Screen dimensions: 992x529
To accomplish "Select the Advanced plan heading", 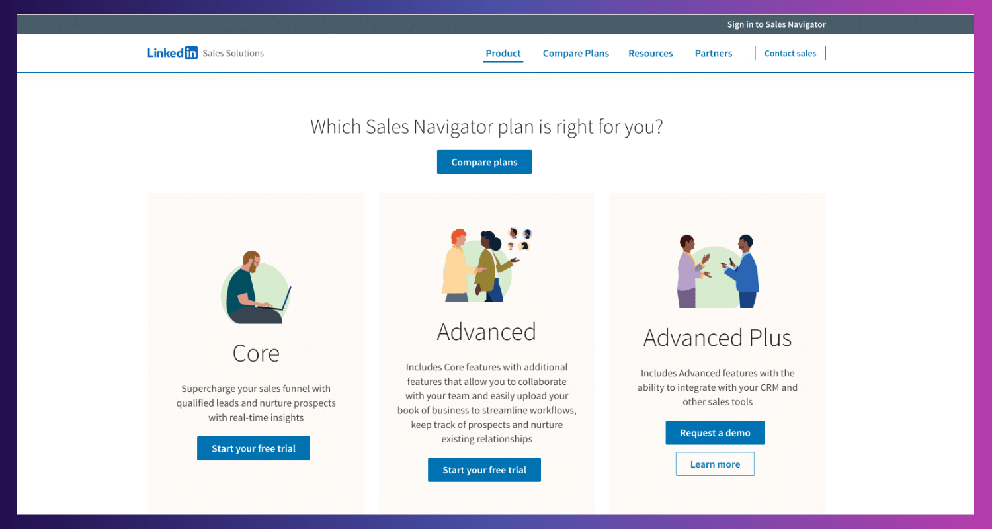I will pos(486,331).
